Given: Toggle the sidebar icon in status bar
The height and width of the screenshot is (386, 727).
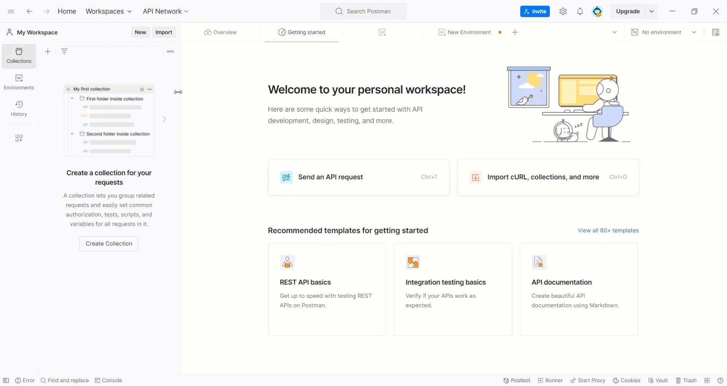Looking at the screenshot, I should (6, 380).
